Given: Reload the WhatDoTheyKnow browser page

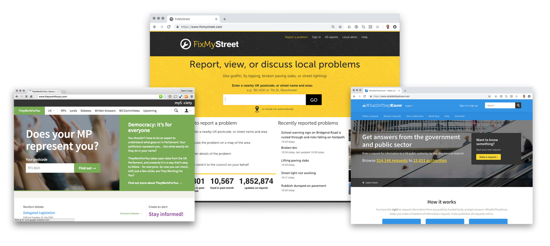Looking at the screenshot, I should (x=364, y=97).
